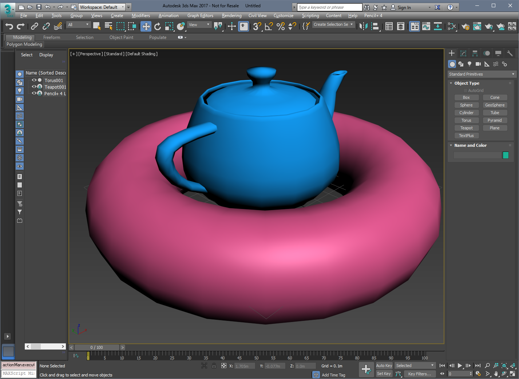This screenshot has height=379, width=519.
Task: Switch to the Freeform ribbon tab
Action: click(52, 37)
